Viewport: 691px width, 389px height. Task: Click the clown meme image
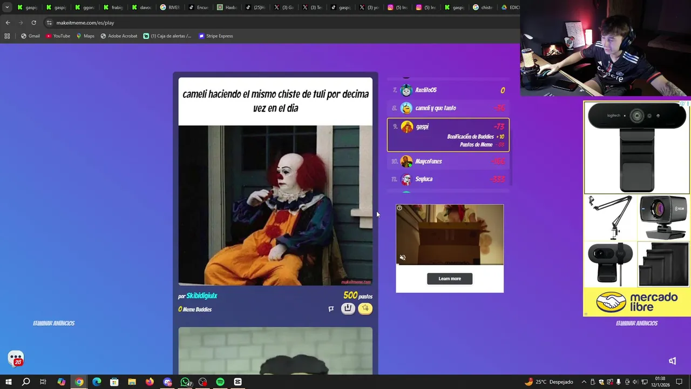(275, 205)
